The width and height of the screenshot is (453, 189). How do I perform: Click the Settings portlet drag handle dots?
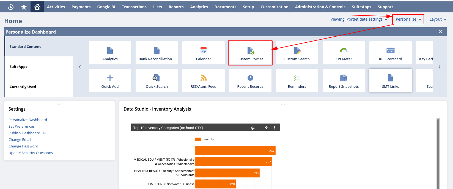[59, 104]
